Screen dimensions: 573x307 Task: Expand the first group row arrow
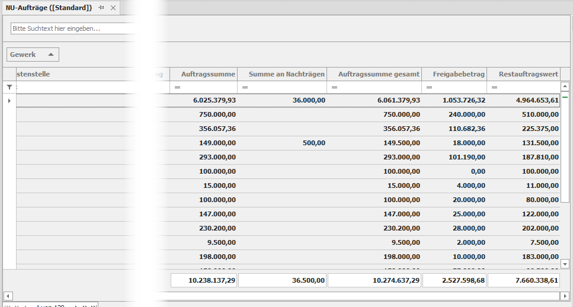pos(9,101)
